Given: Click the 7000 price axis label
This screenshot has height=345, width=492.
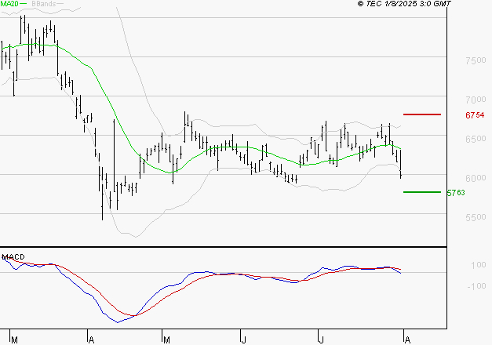Looking at the screenshot, I should tap(476, 100).
